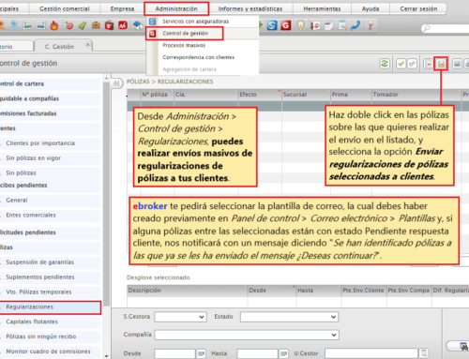Select Suspensión de garantías
This screenshot has height=359, width=469.
point(39,262)
